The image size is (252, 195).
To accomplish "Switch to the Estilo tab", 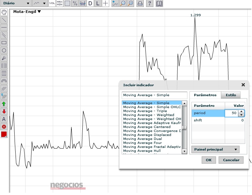I will click(x=231, y=95).
